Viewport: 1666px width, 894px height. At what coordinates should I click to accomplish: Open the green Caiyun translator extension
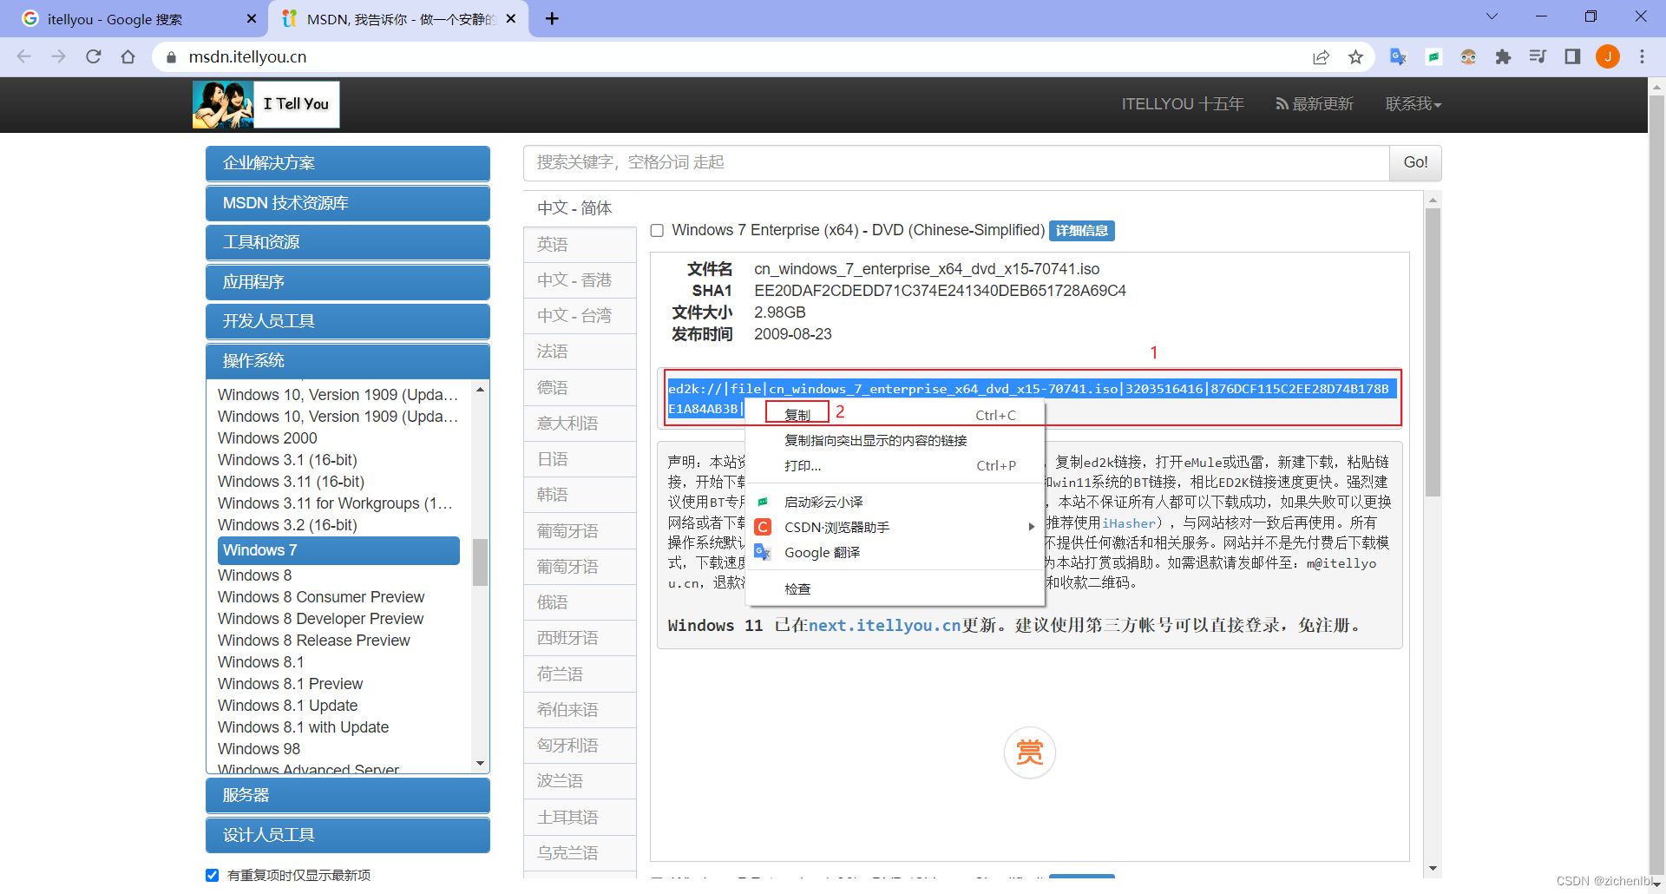1433,56
